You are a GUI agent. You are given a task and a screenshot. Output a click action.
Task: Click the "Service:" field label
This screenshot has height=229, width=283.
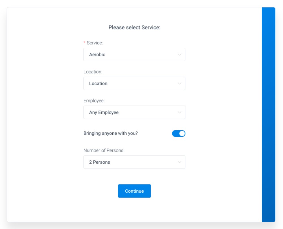(95, 43)
